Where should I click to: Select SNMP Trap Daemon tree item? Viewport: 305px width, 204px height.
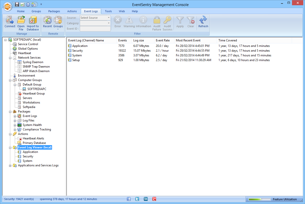point(36,67)
